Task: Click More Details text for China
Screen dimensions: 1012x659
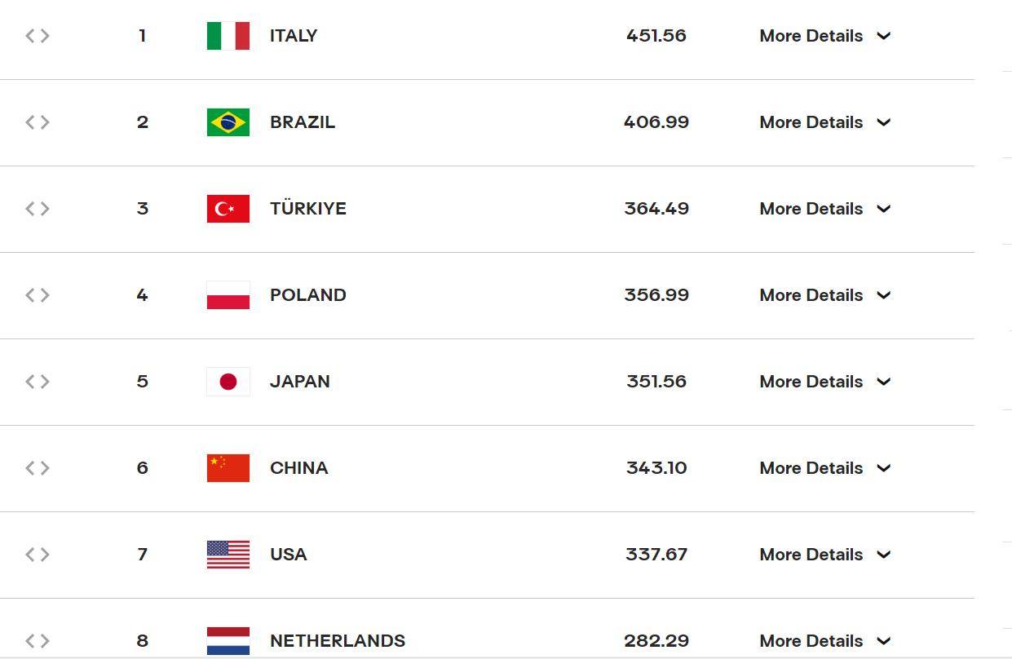Action: (811, 468)
